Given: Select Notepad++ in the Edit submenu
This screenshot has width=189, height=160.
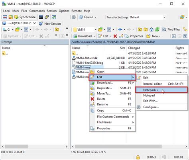Looking at the screenshot, I should point(161,90).
